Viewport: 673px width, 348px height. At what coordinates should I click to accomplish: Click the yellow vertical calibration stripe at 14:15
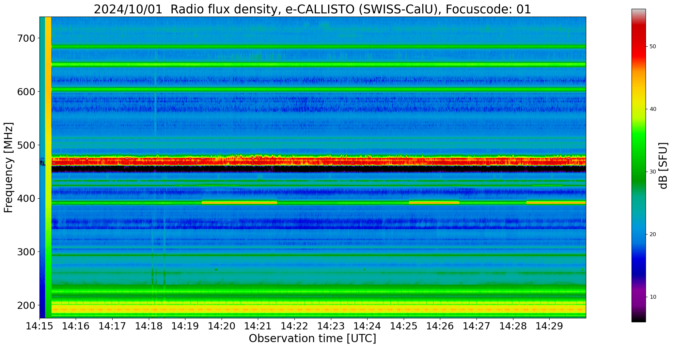point(48,167)
